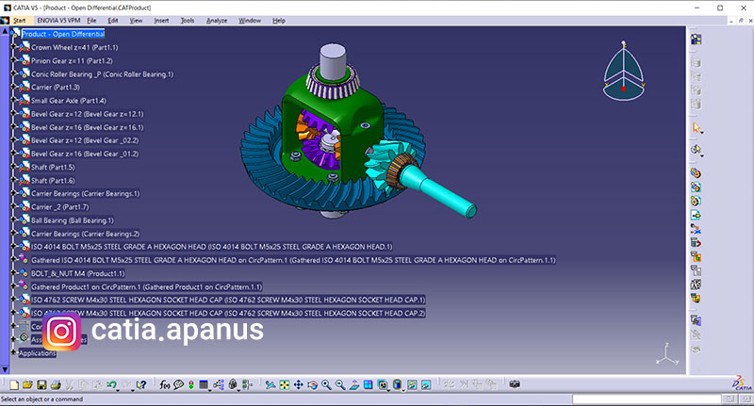Select the Rotate view tool
The image size is (754, 406).
click(312, 385)
